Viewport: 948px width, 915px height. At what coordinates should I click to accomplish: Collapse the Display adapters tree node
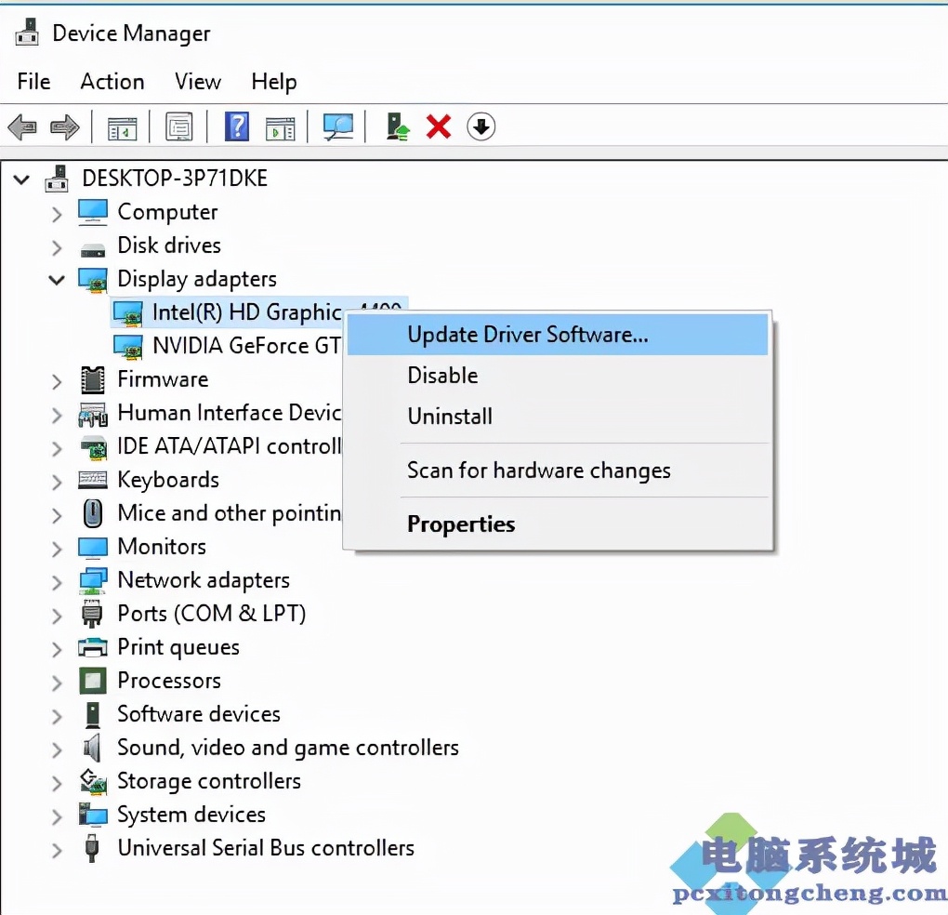[x=56, y=279]
